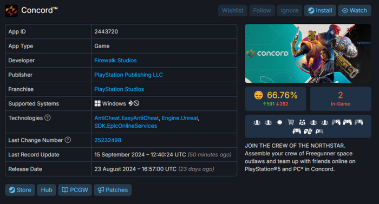Click the Concord™ page title
Image resolution: width=379 pixels, height=204 pixels.
(40, 10)
